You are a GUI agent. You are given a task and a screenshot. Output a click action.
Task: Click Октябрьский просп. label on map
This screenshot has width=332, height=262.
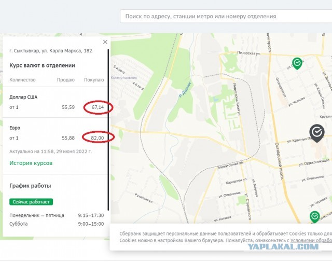coord(280,161)
